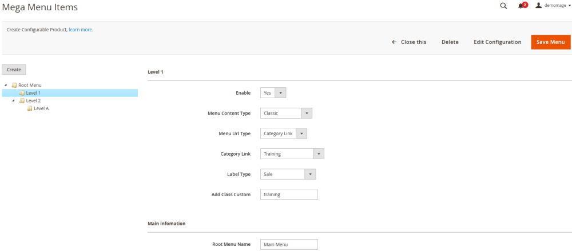Collapse the Root Menu tree node
Screen dimensions: 572x251
pyautogui.click(x=6, y=85)
